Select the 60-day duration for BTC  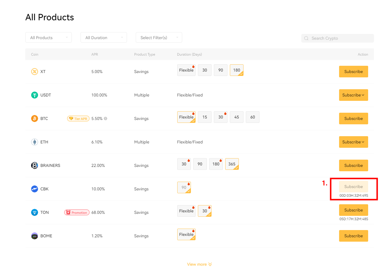click(253, 117)
